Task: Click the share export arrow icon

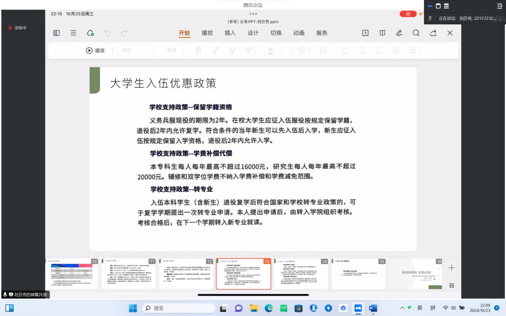Action: [433, 33]
